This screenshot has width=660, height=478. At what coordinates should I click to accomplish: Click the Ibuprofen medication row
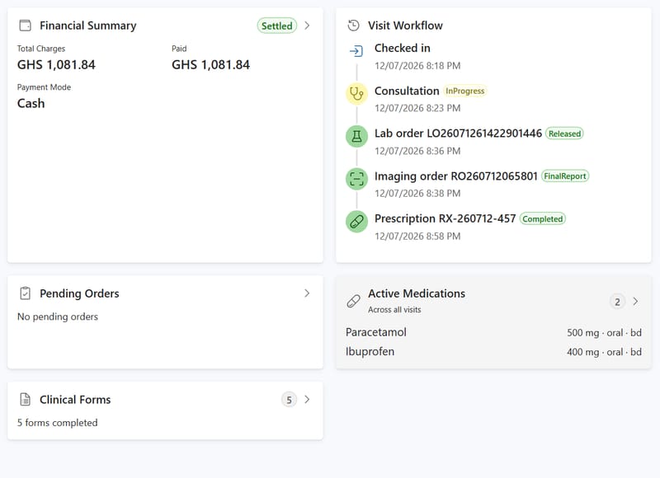[x=493, y=351]
